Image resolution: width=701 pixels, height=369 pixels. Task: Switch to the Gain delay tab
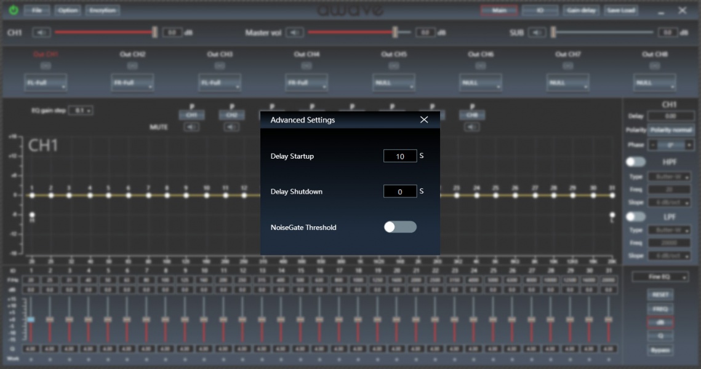coord(581,10)
